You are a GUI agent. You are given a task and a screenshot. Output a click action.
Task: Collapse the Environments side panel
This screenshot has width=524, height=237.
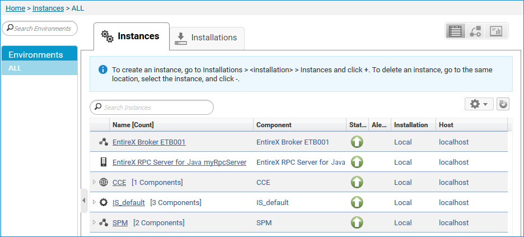84,200
